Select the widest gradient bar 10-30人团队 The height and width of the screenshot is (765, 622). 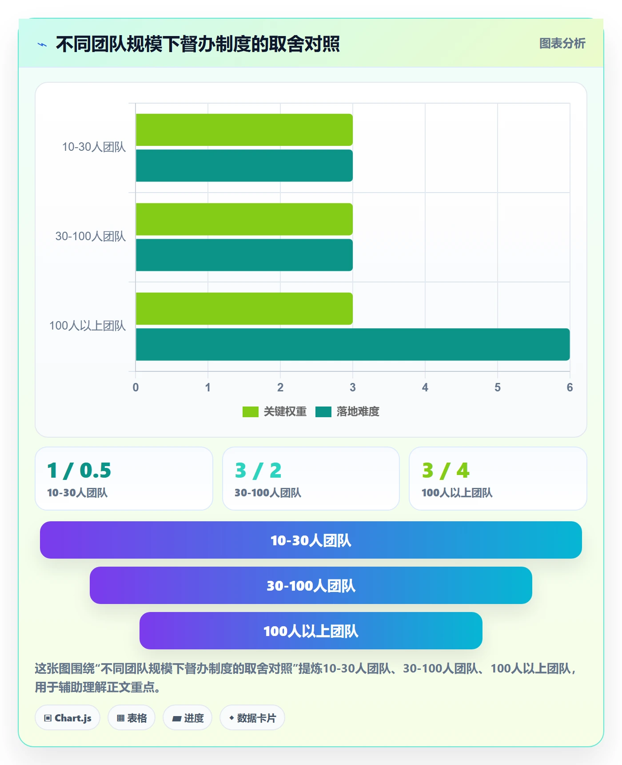[311, 540]
